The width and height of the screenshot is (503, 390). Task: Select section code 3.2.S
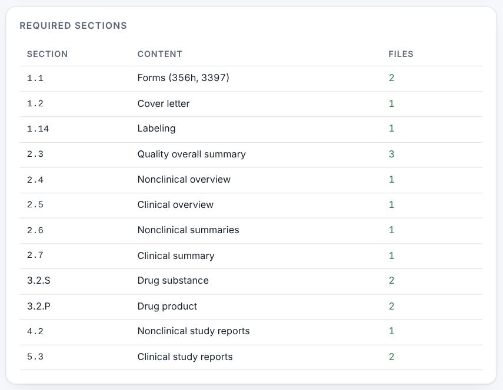coord(38,281)
